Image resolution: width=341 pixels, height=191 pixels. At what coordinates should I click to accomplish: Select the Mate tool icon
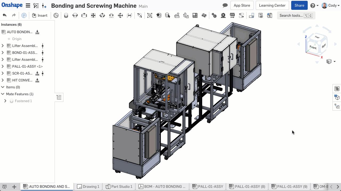point(66,15)
